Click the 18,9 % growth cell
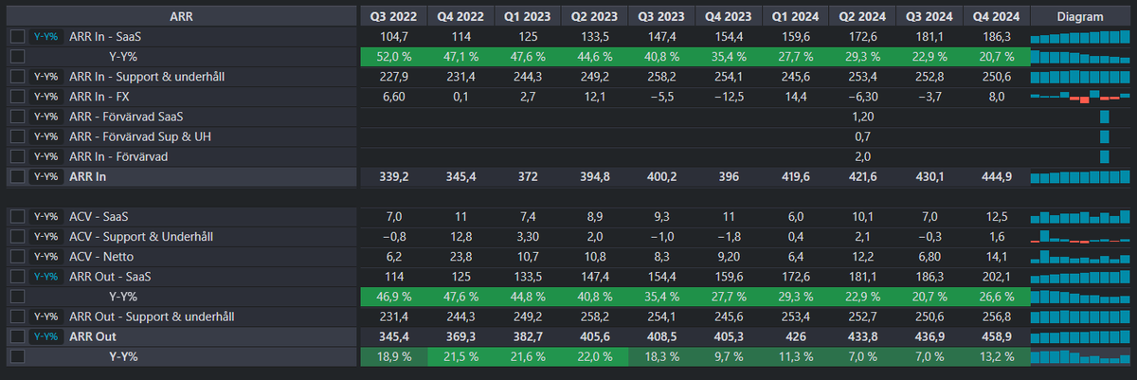The image size is (1137, 380). pos(393,356)
